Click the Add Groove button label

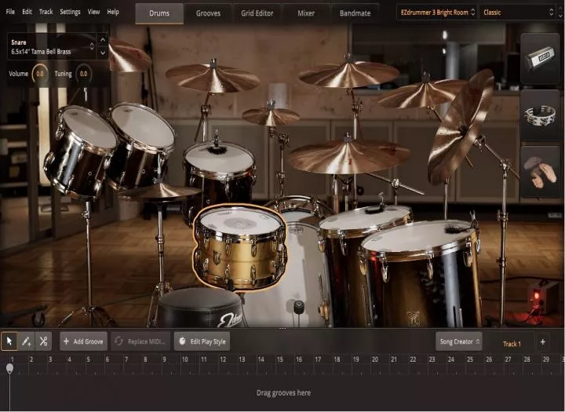click(x=88, y=341)
